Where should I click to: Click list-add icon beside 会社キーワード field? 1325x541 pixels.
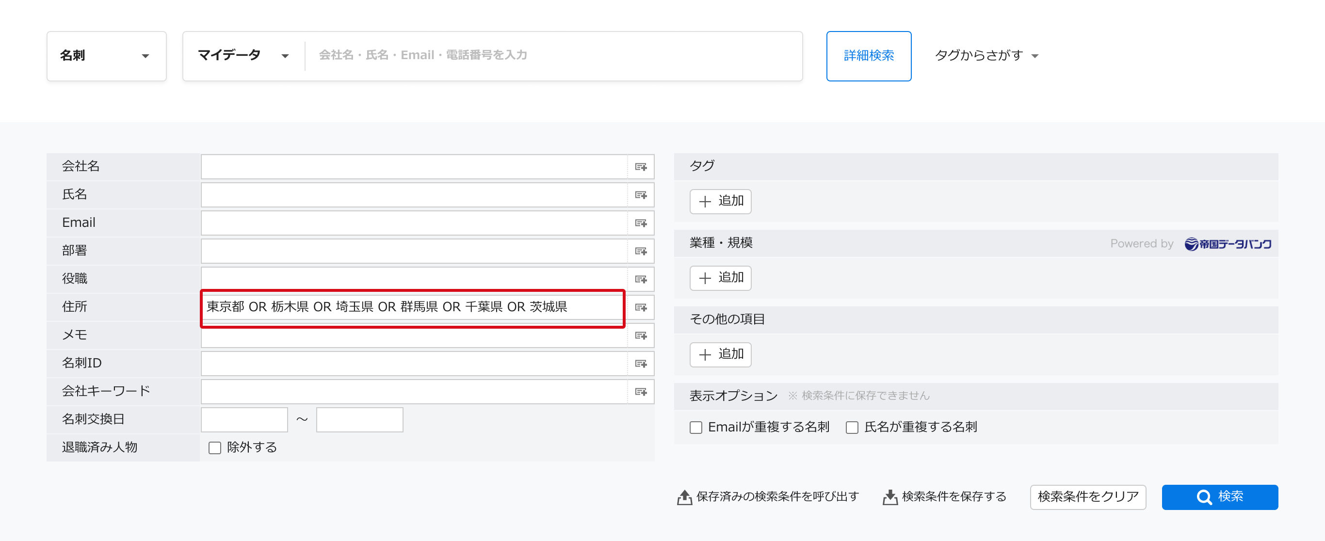point(641,392)
